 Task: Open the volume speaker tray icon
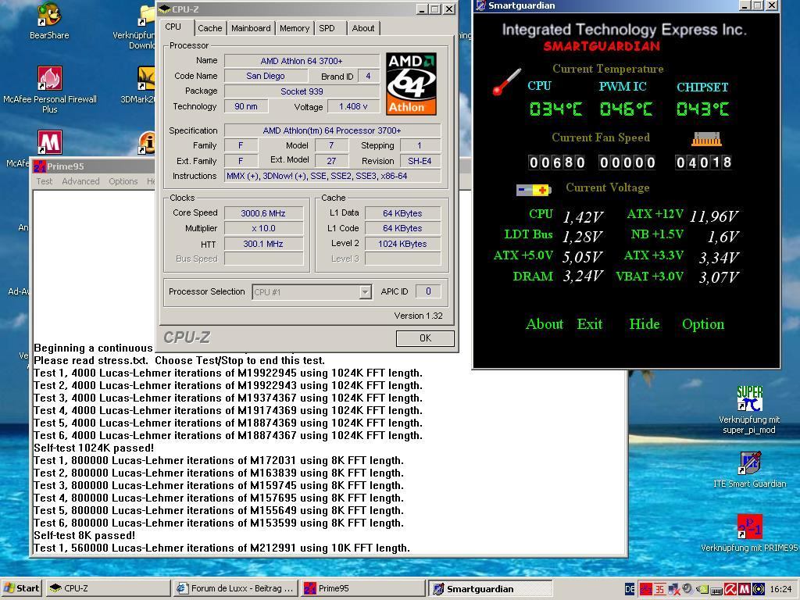coord(688,588)
